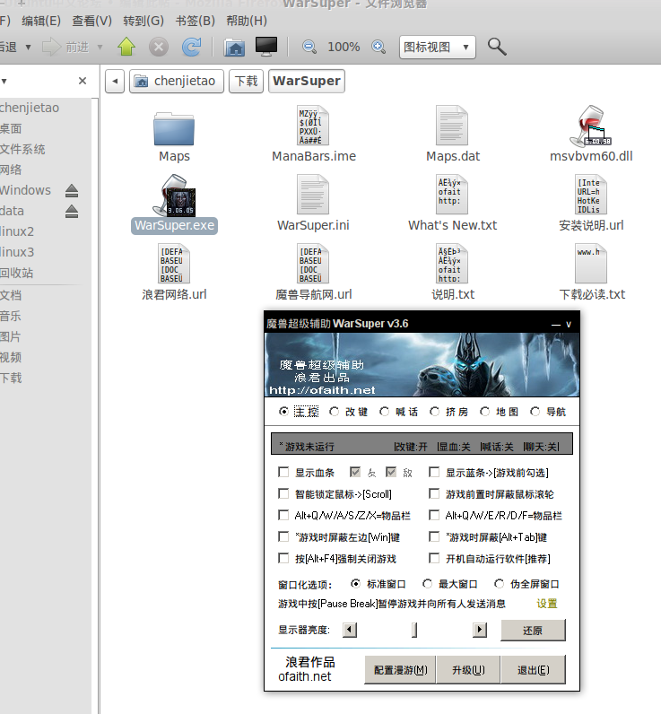Select the 下载必读.txt file

coord(591,264)
